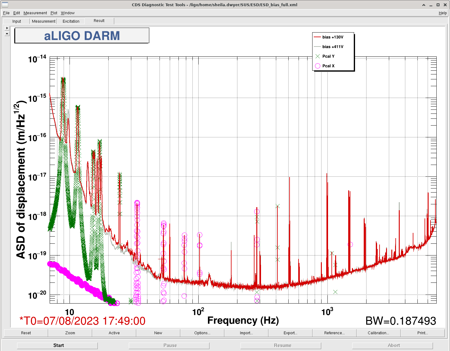Image resolution: width=450 pixels, height=351 pixels.
Task: Maximize the Diagnostic Test Tools window
Action: click(x=438, y=5)
